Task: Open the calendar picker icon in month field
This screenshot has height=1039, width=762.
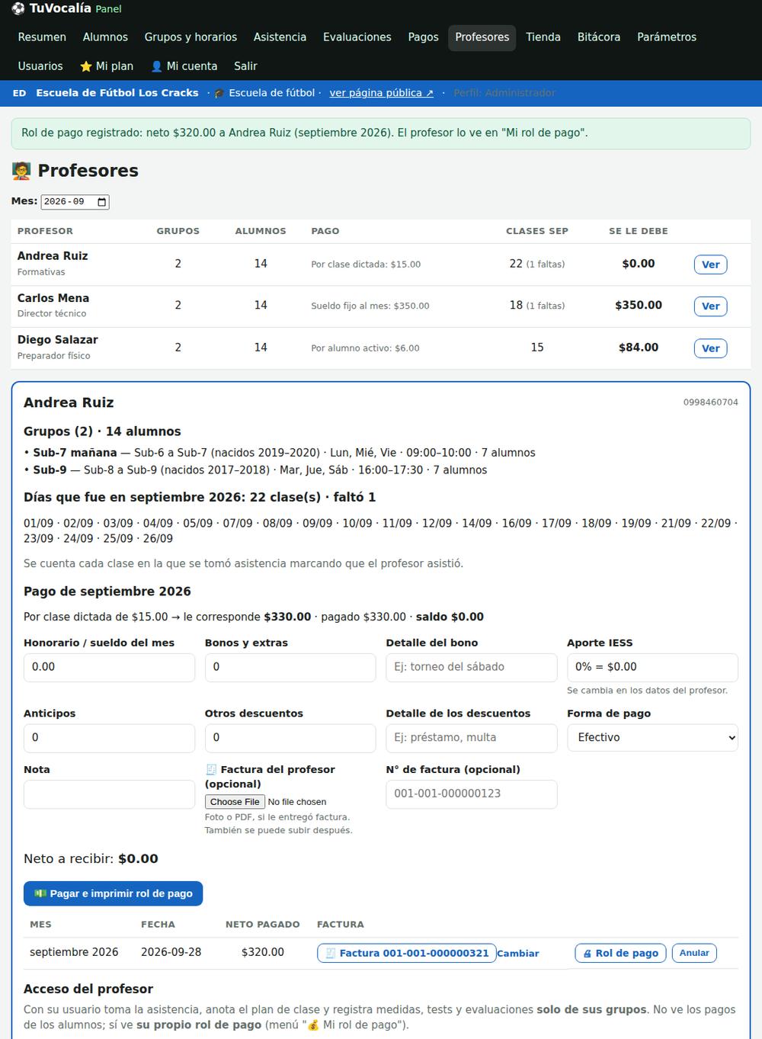Action: point(102,202)
